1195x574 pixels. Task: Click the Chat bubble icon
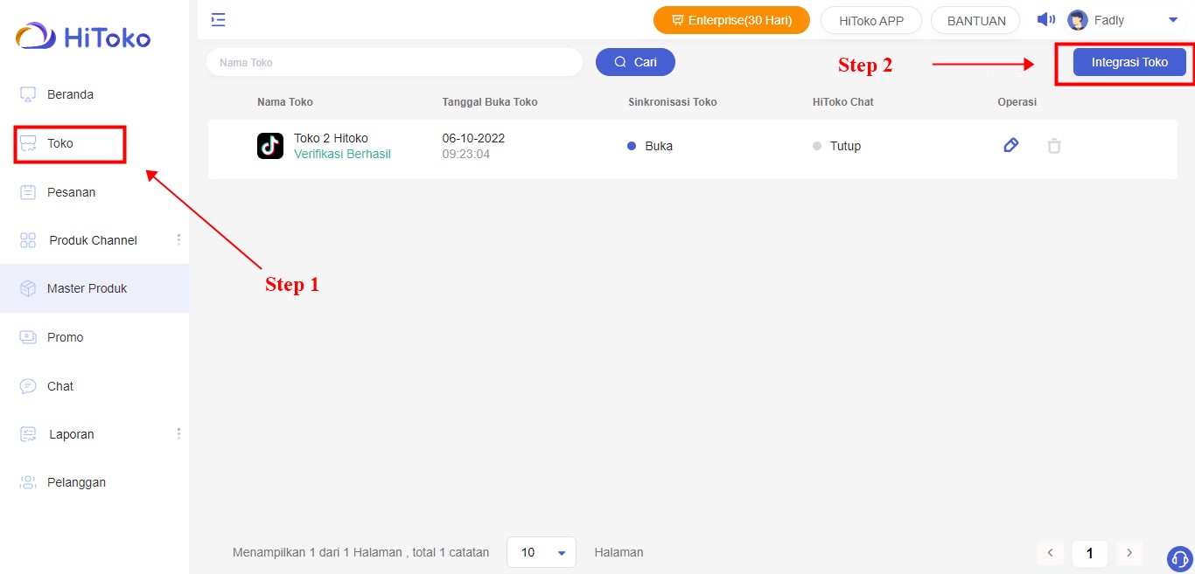pos(28,386)
